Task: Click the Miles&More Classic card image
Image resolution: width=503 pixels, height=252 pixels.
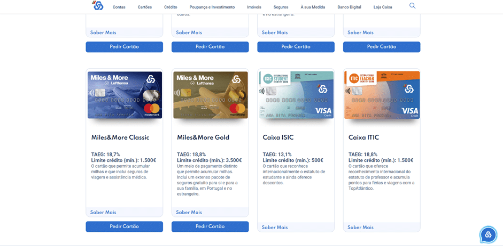Action: [125, 95]
